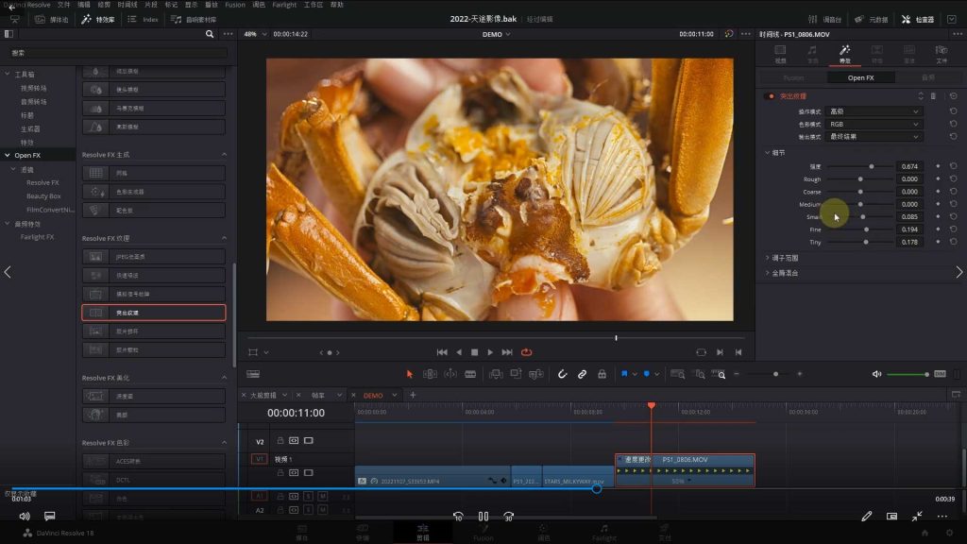This screenshot has width=967, height=544.
Task: Collapse the Open FX tree node
Action: point(8,155)
